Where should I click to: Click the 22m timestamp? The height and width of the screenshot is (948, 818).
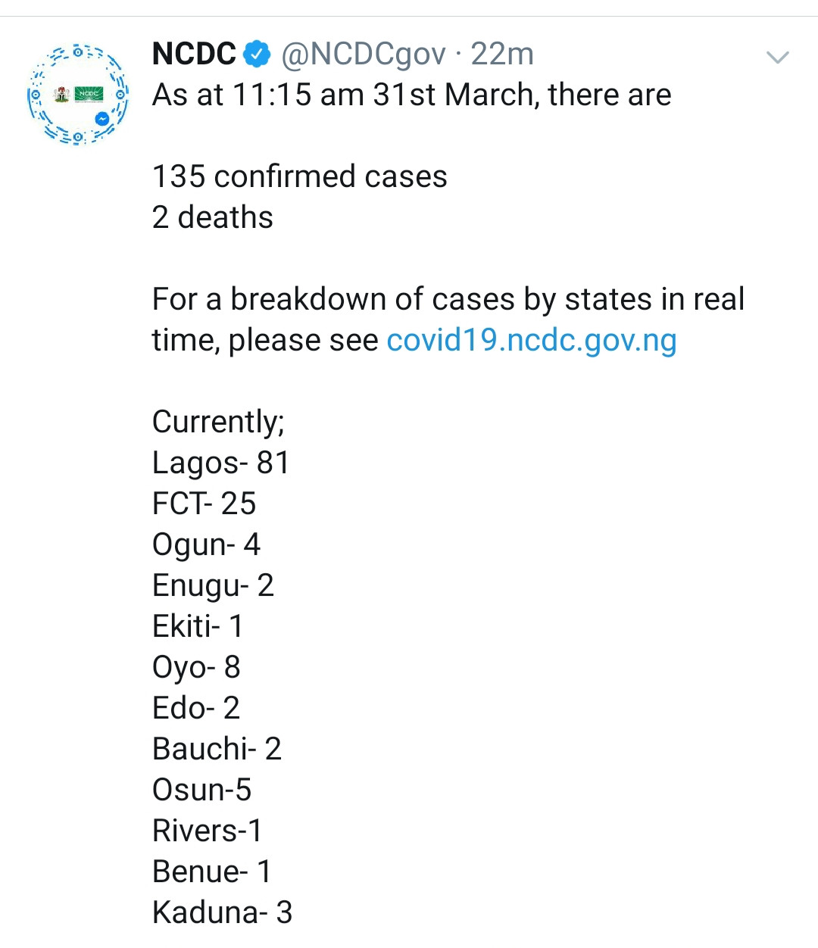(x=502, y=55)
